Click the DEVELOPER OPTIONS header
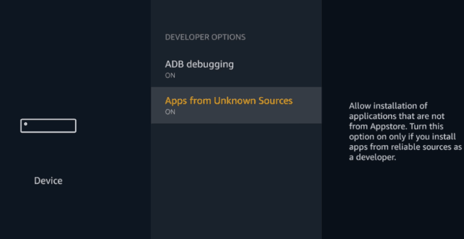464x239 pixels. pyautogui.click(x=206, y=37)
